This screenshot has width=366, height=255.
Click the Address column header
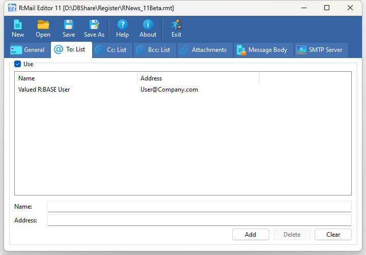click(198, 78)
